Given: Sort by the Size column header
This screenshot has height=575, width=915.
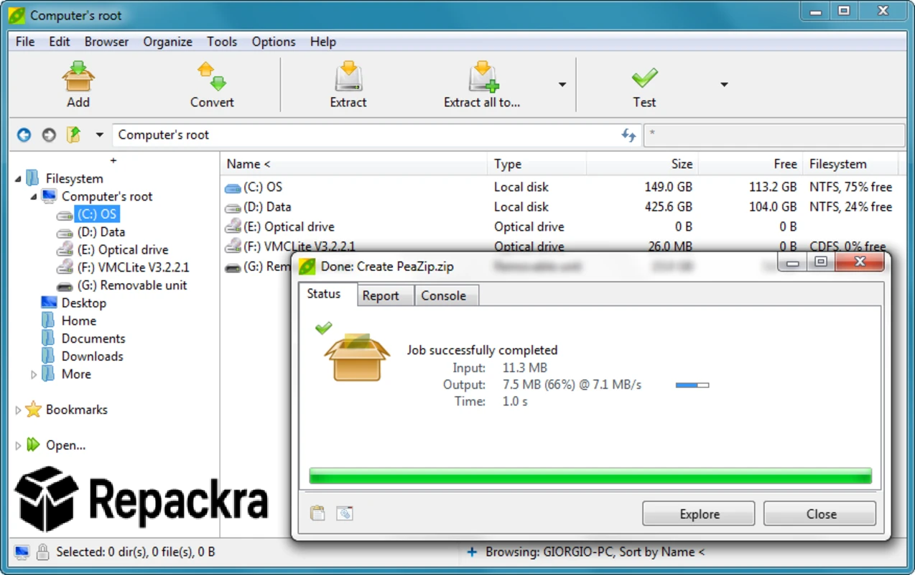Looking at the screenshot, I should 643,164.
